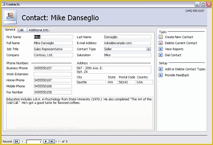The width and height of the screenshot is (213, 145).
Task: Go to the next record
Action: [x=46, y=142]
